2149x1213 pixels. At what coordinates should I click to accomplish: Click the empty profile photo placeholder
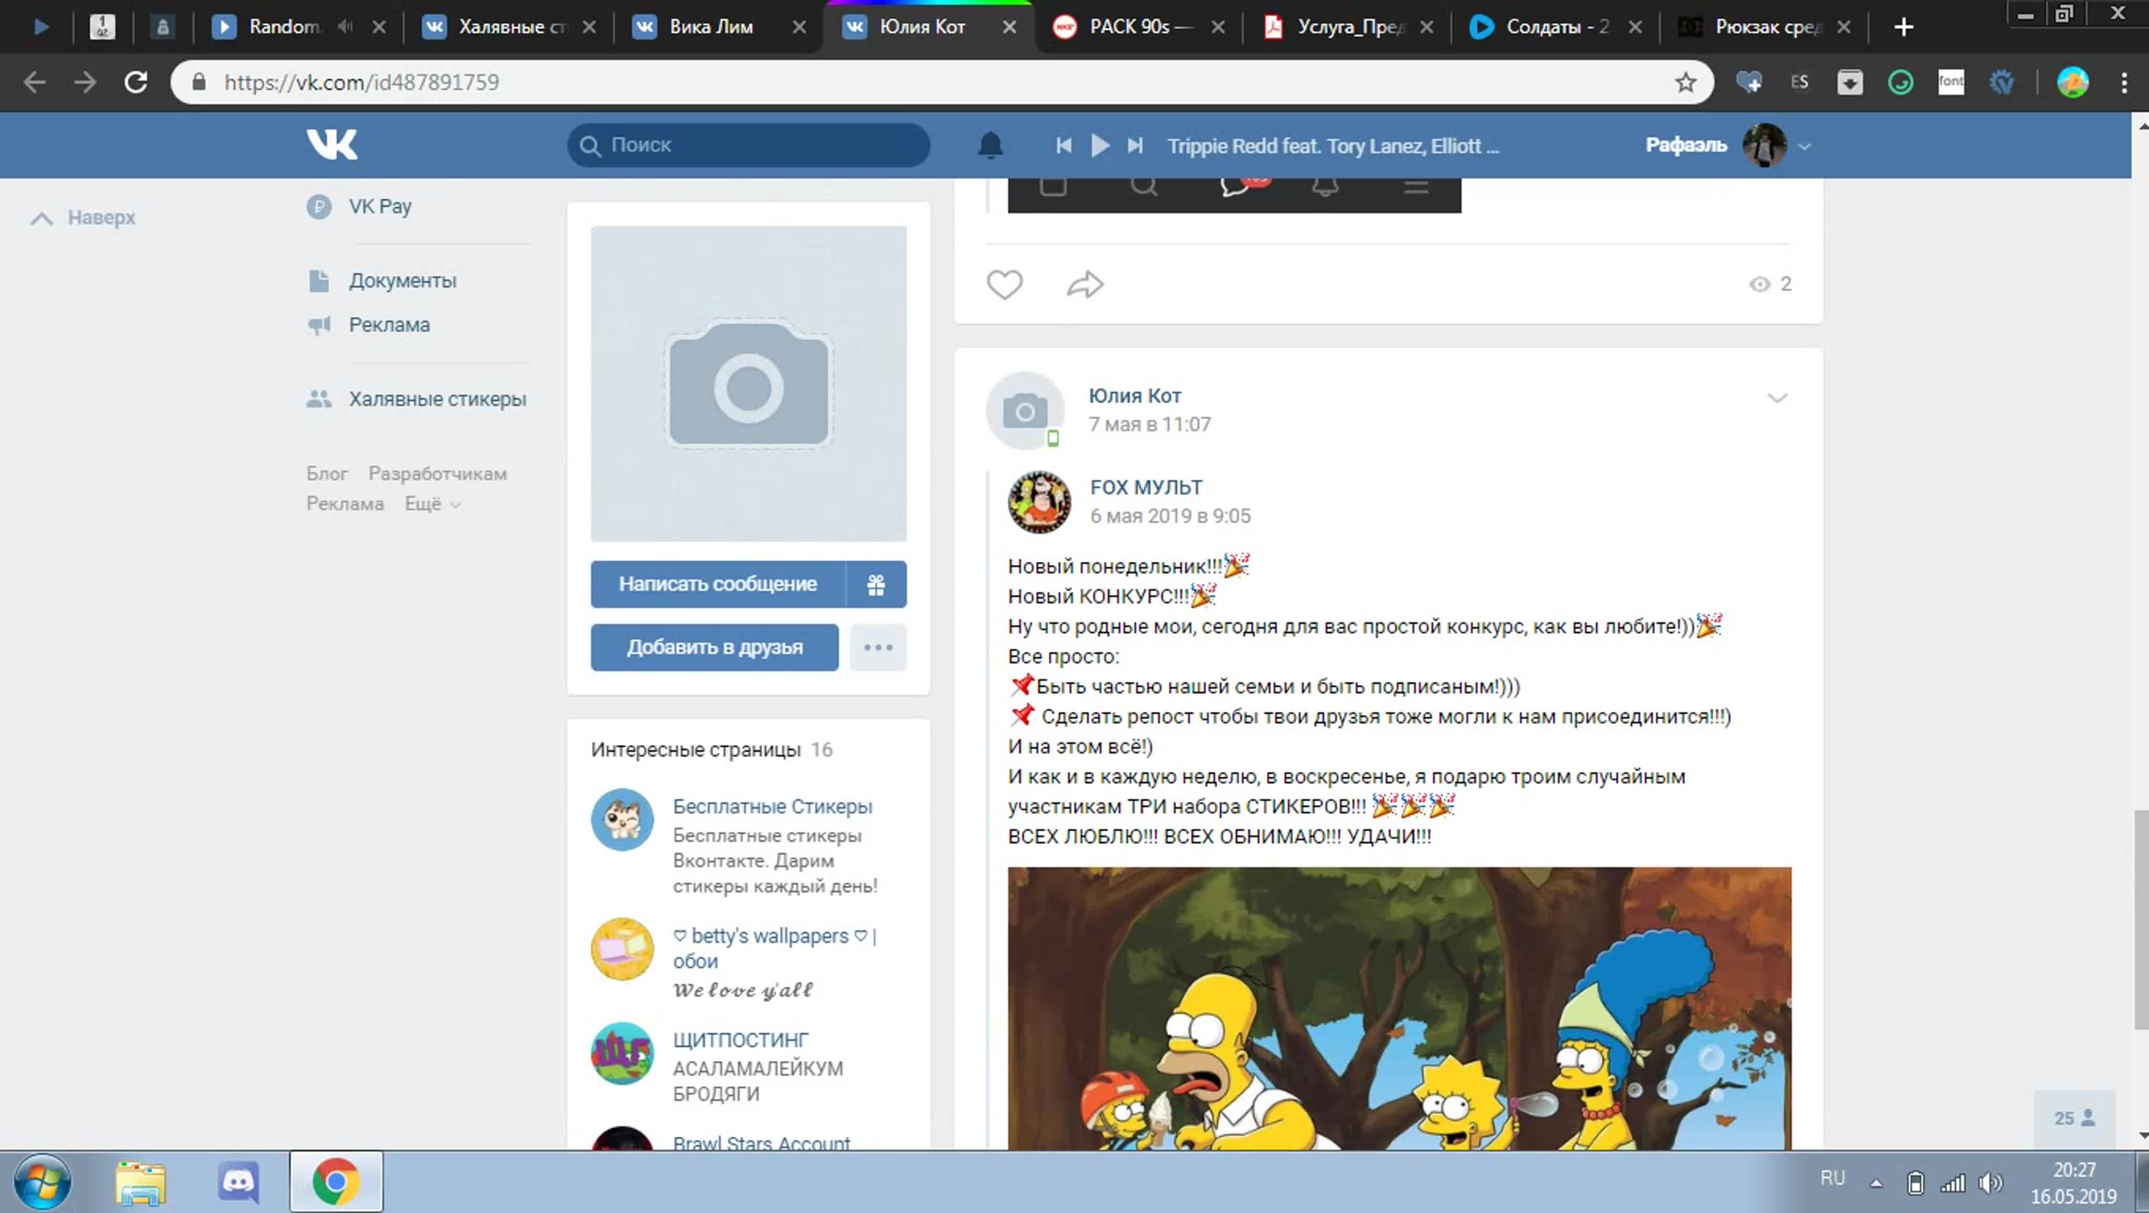click(748, 383)
